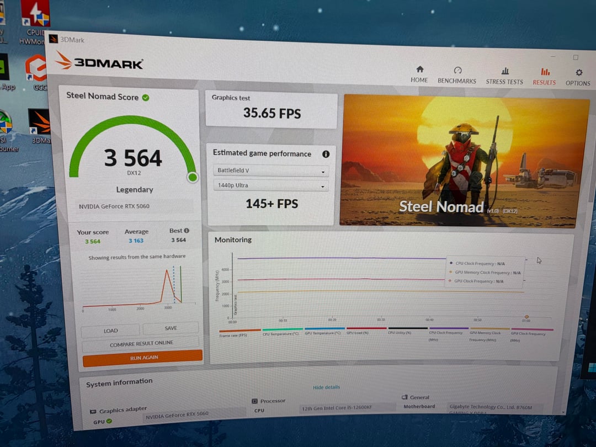This screenshot has width=596, height=447.
Task: Click the Steel Nomad banner image
Action: [x=465, y=160]
